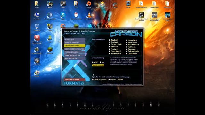Open the green Android shortcut icon

[50, 39]
